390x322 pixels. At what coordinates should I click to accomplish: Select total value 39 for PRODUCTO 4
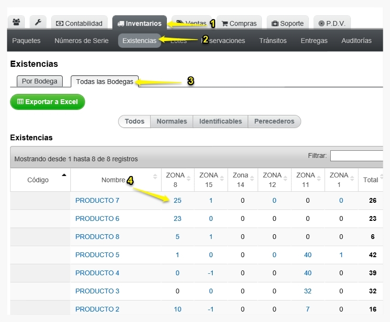click(373, 273)
